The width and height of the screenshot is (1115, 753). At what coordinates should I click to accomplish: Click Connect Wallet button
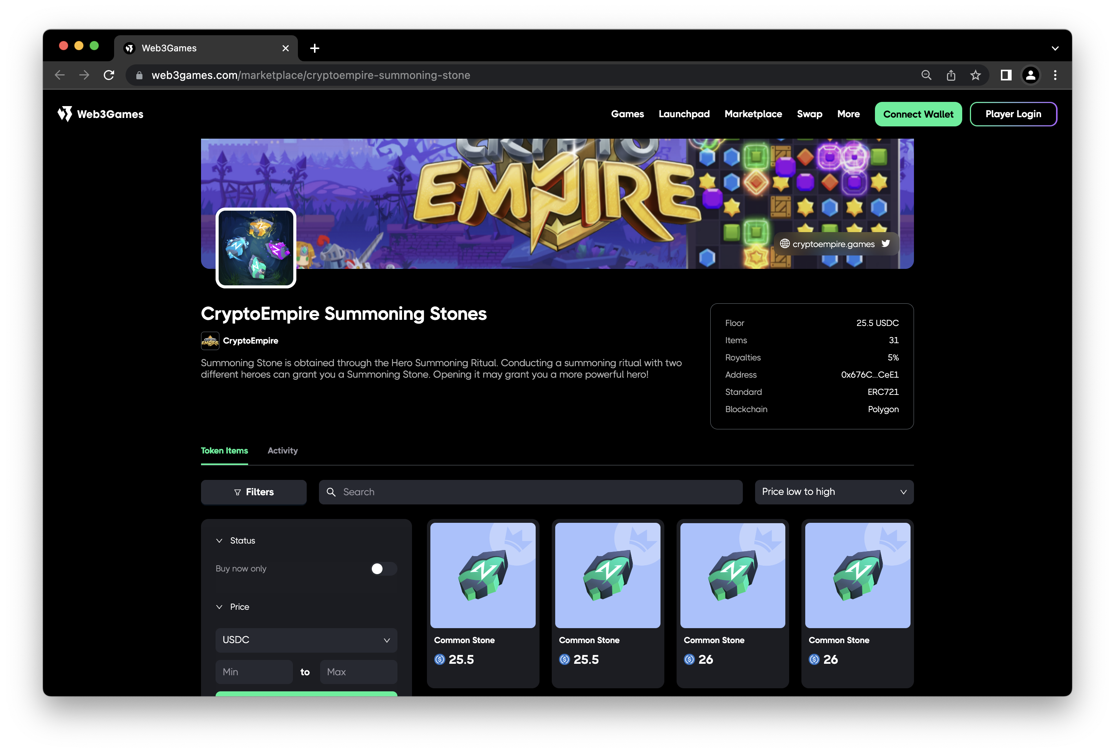point(918,114)
